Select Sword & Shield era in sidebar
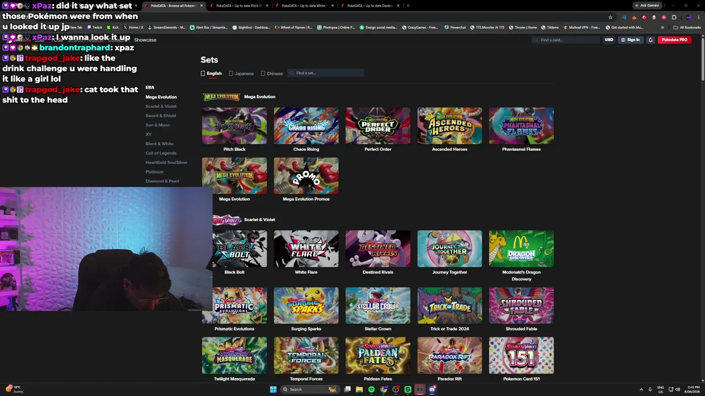The height and width of the screenshot is (396, 705). click(x=160, y=116)
